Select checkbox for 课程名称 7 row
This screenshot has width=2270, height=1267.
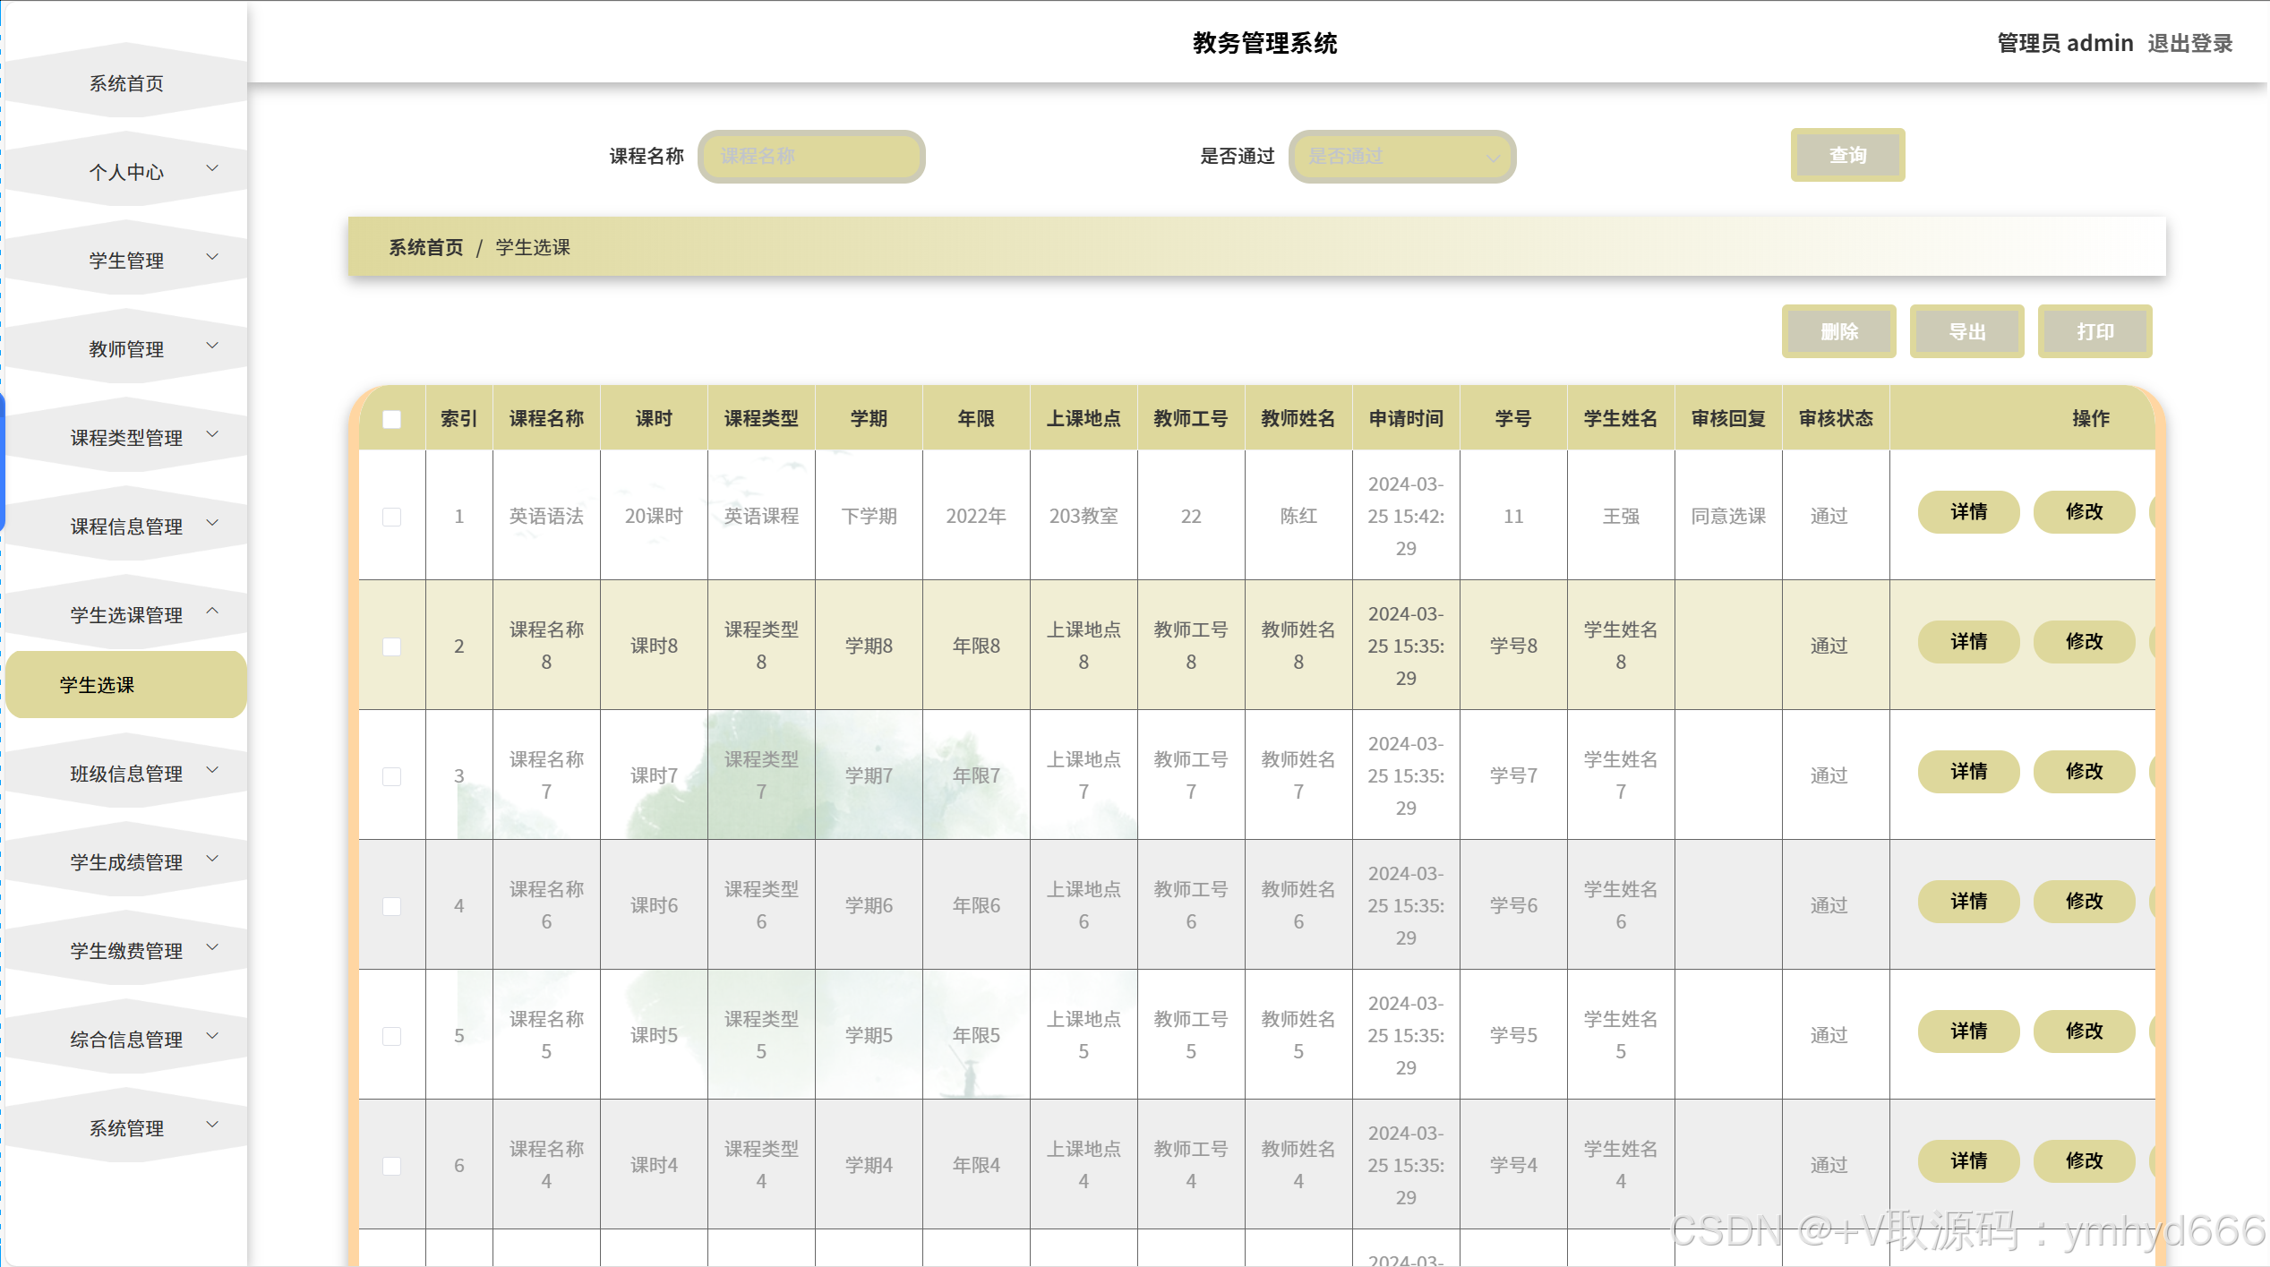391,776
